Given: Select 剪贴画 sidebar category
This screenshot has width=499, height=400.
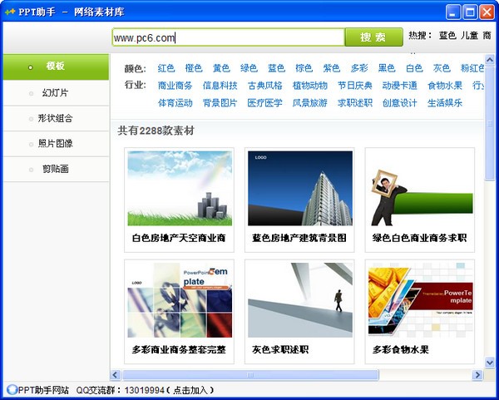Looking at the screenshot, I should click(x=55, y=169).
